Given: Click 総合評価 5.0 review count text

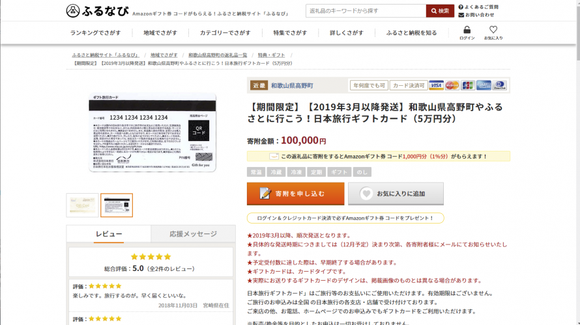Looking at the screenshot, I should click(151, 268).
